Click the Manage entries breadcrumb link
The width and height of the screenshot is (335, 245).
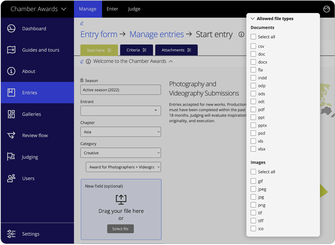pyautogui.click(x=156, y=34)
